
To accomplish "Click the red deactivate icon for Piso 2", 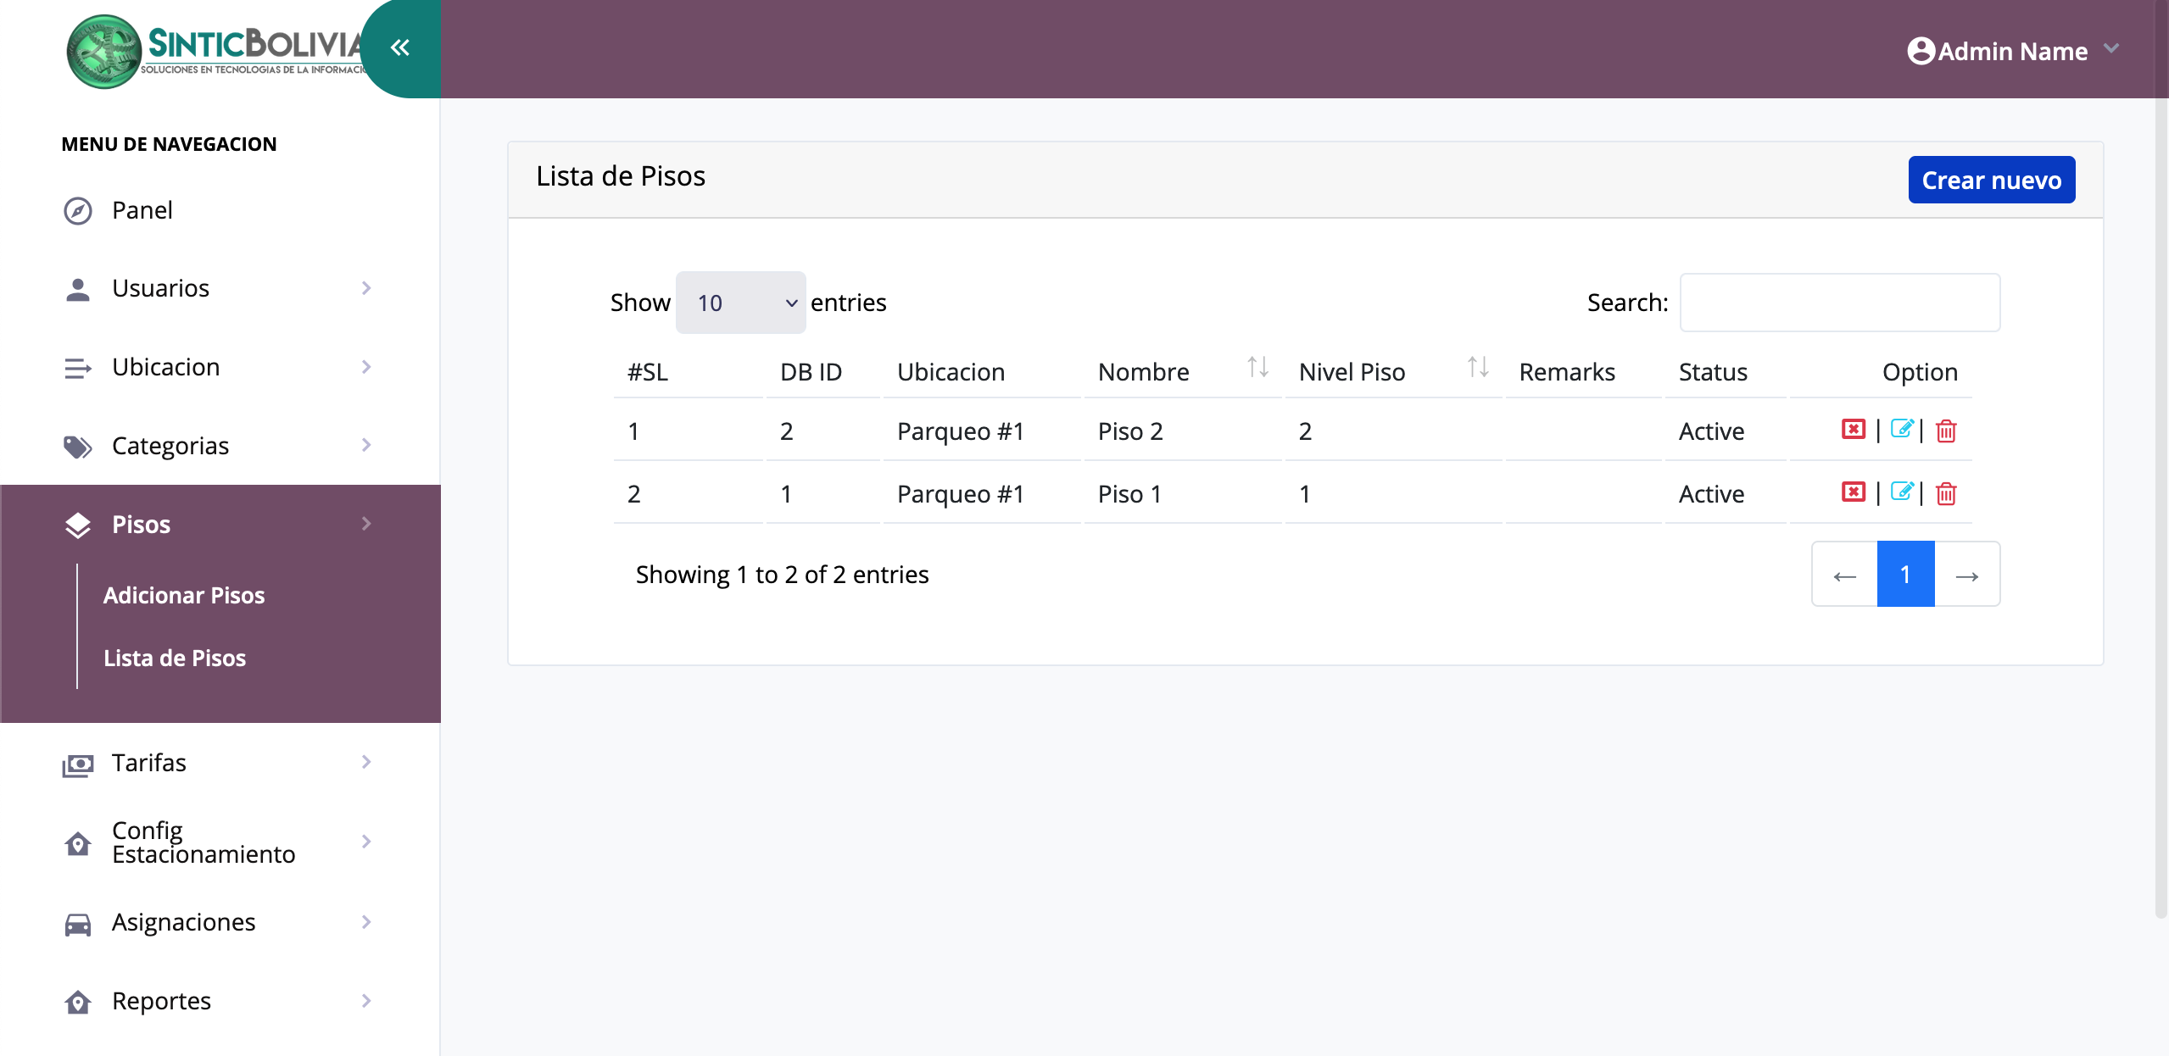I will click(x=1854, y=430).
